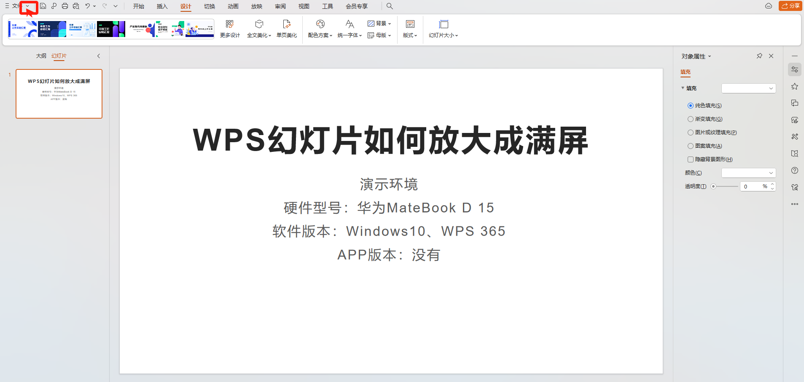Select the 渐变填充 radio button
804x382 pixels.
point(690,119)
